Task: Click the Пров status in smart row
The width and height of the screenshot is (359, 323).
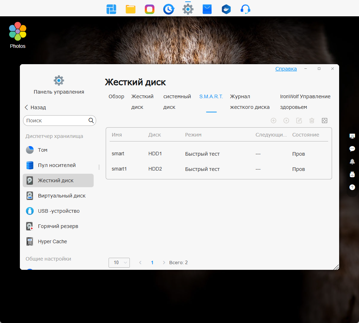Action: [299, 154]
